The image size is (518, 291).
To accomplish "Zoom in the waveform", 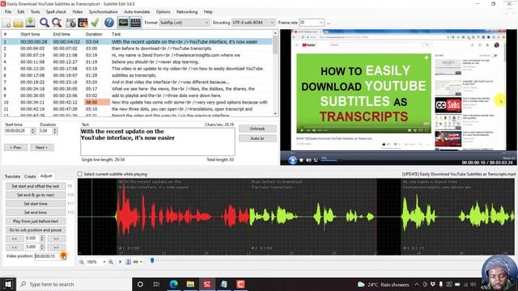I will click(111, 262).
